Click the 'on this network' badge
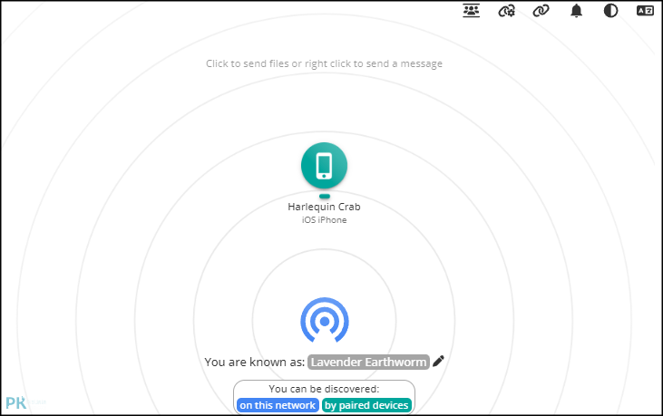This screenshot has height=416, width=663. click(x=278, y=405)
